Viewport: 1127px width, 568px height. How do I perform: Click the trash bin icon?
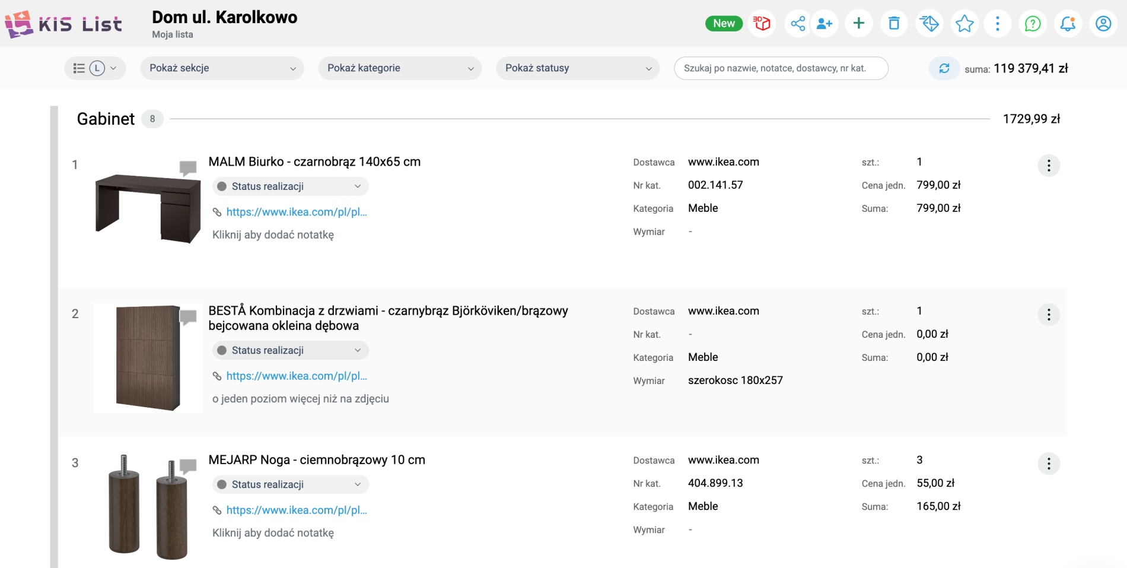click(x=894, y=24)
